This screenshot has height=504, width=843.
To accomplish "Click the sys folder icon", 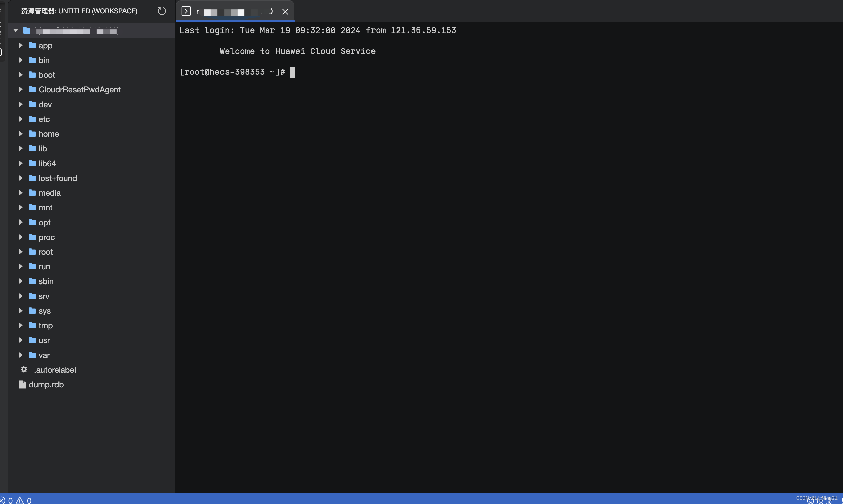I will point(32,310).
